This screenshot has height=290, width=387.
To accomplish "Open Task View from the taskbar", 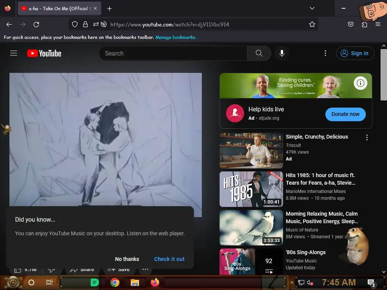I will coord(50,282).
